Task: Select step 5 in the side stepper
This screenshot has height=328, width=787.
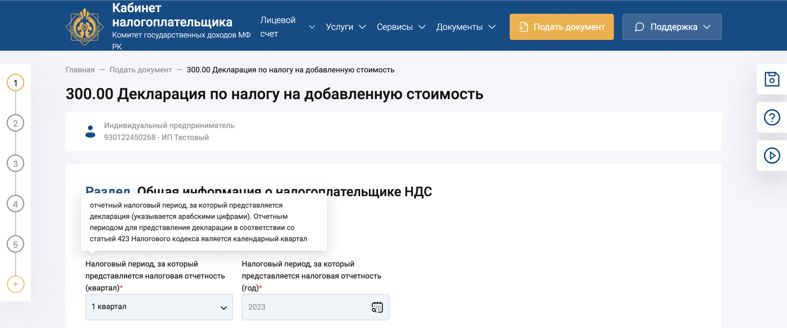Action: [x=15, y=244]
